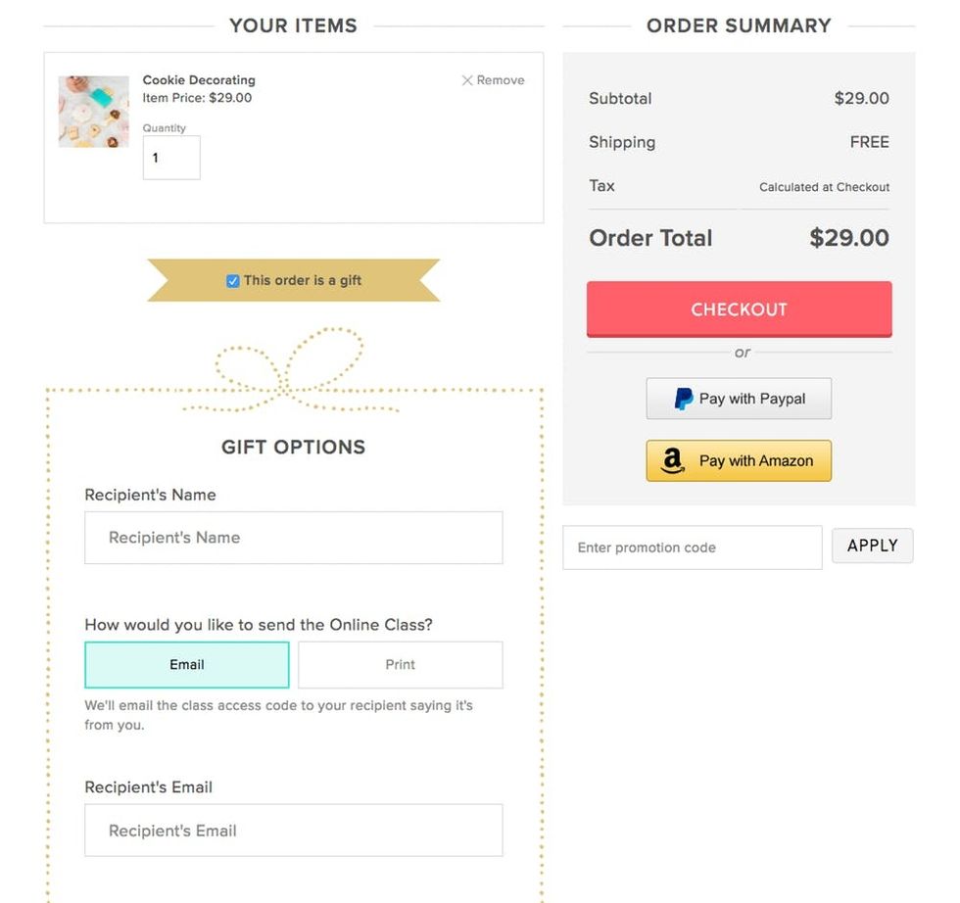Viewport: 960px width, 903px height.
Task: Click into the Recipient's Email field
Action: 294,831
